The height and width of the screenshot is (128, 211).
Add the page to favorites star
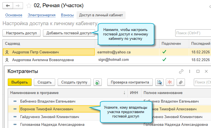(x=28, y=6)
